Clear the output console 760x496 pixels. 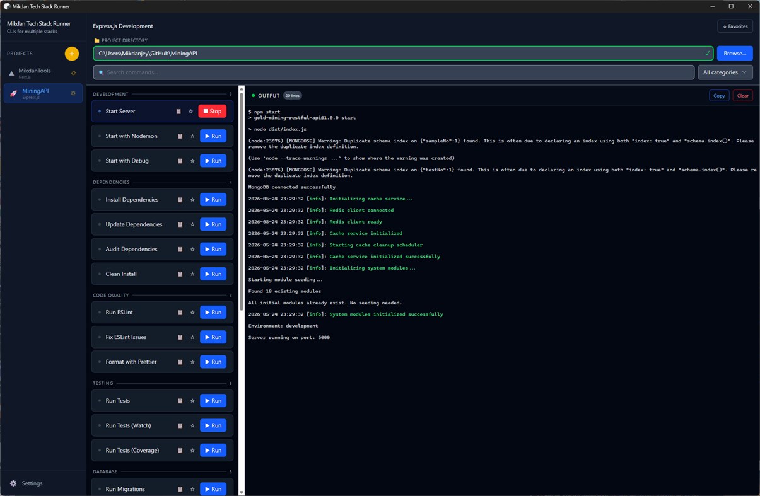(x=743, y=96)
